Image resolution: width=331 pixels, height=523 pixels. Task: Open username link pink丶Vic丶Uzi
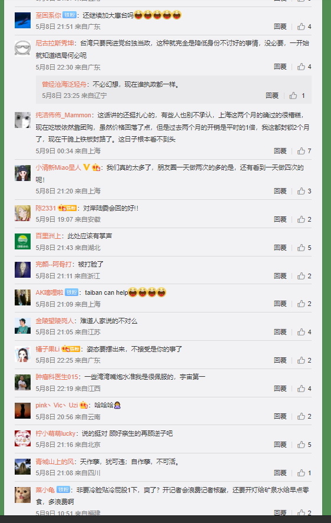[57, 405]
